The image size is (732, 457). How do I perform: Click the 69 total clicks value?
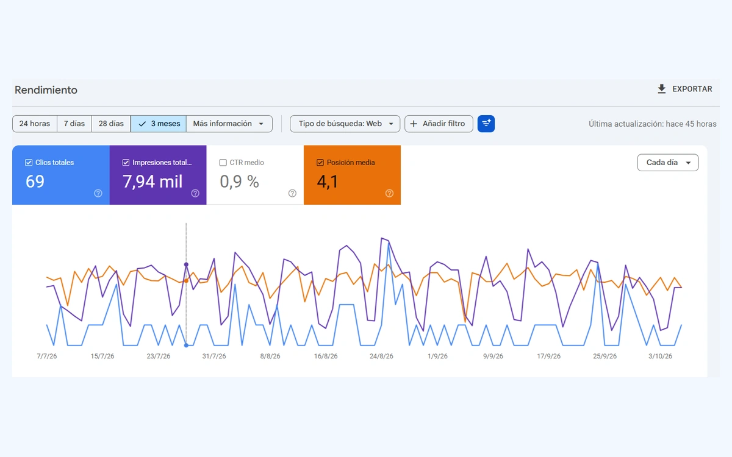(35, 182)
